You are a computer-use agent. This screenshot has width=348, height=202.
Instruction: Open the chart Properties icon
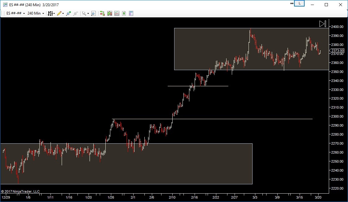click(131, 13)
